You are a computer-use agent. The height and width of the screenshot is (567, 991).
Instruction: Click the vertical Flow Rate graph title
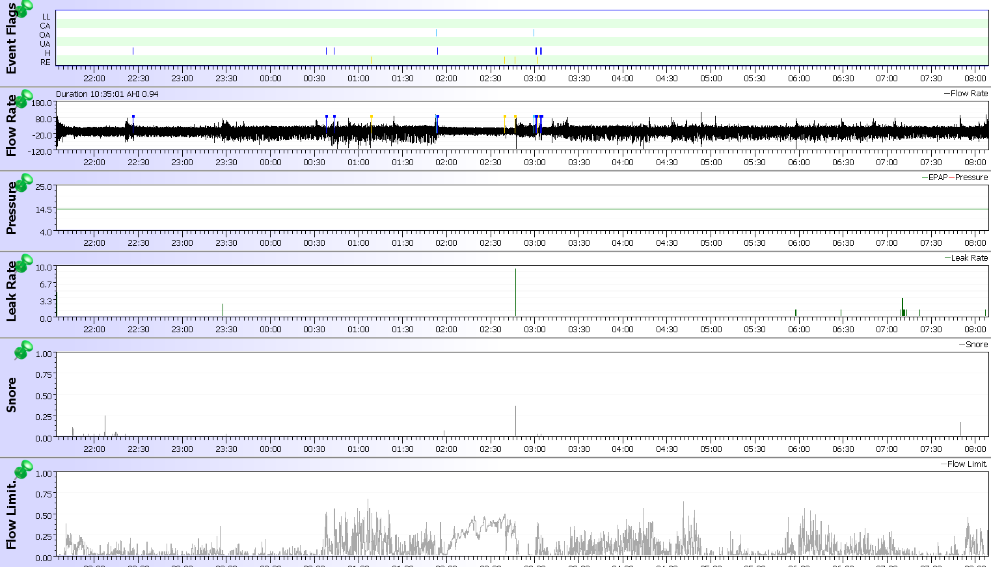[11, 125]
